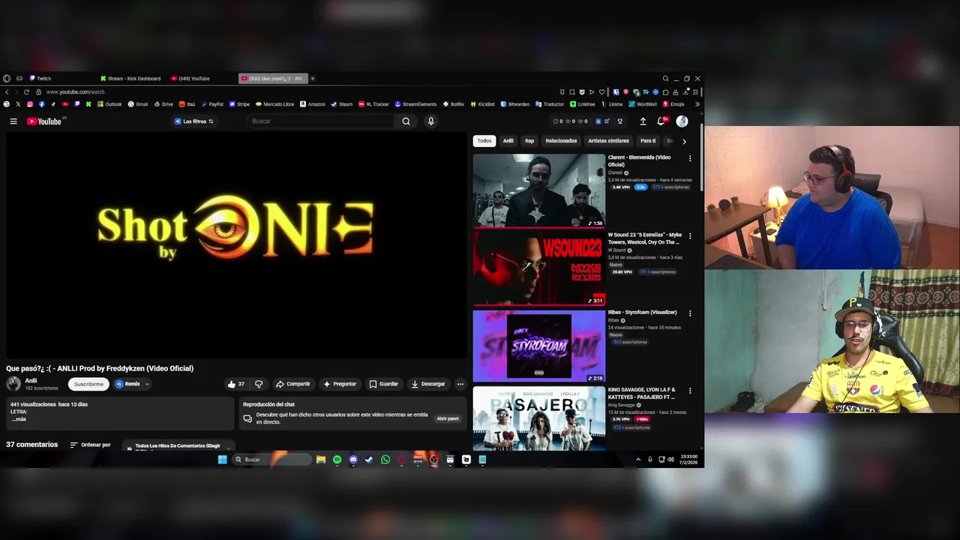Viewport: 960px width, 540px height.
Task: Like the video (thumbs up 37)
Action: coord(236,384)
